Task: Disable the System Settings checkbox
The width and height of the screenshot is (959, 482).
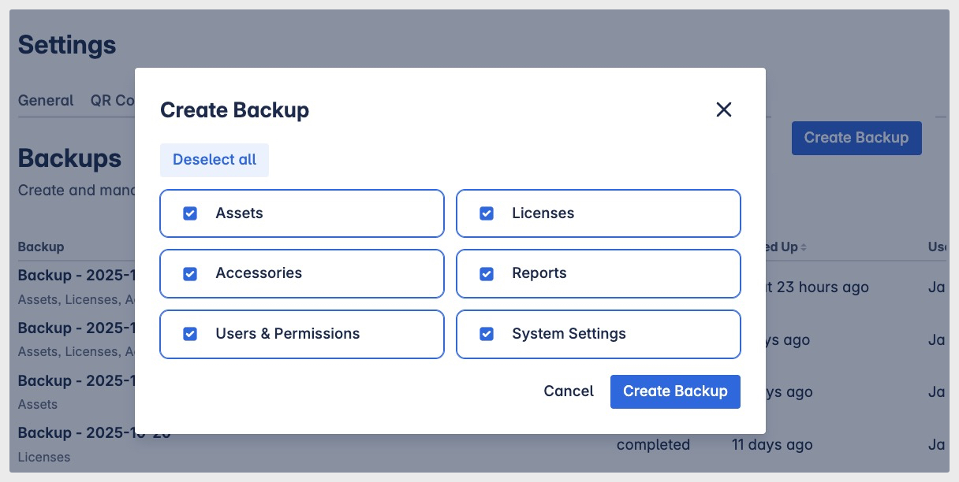Action: coord(487,334)
